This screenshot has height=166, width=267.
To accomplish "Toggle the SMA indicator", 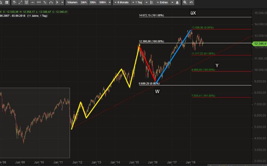I will coord(84,2).
